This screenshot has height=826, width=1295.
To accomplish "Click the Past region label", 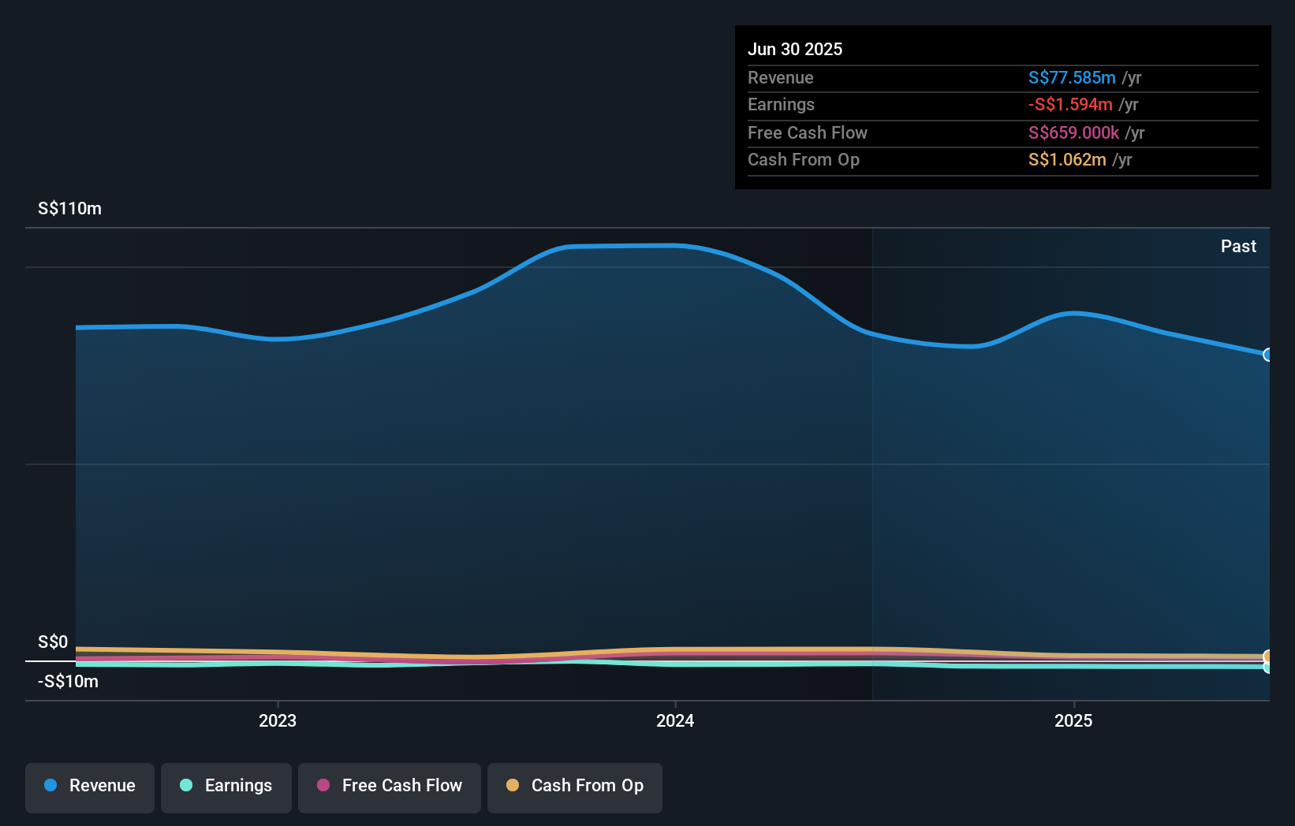I will (x=1238, y=246).
